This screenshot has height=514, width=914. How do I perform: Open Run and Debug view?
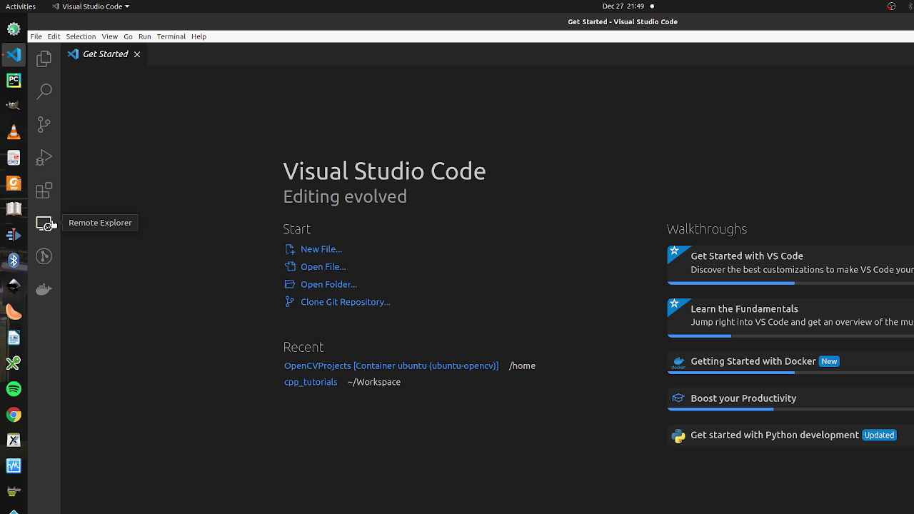pyautogui.click(x=44, y=157)
